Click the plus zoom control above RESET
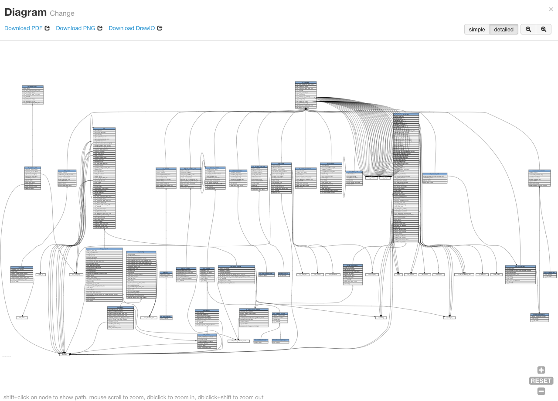 pos(541,370)
